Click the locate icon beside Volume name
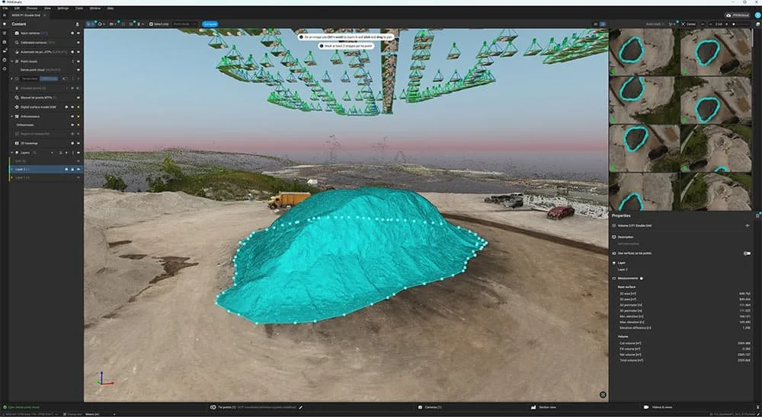The image size is (762, 417). (747, 226)
